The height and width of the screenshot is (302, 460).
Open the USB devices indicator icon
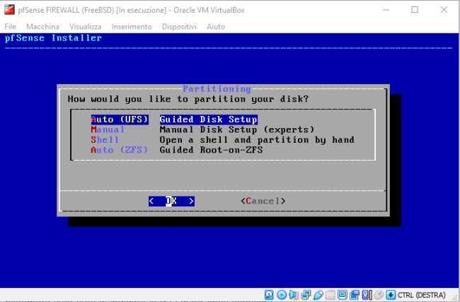(x=318, y=295)
